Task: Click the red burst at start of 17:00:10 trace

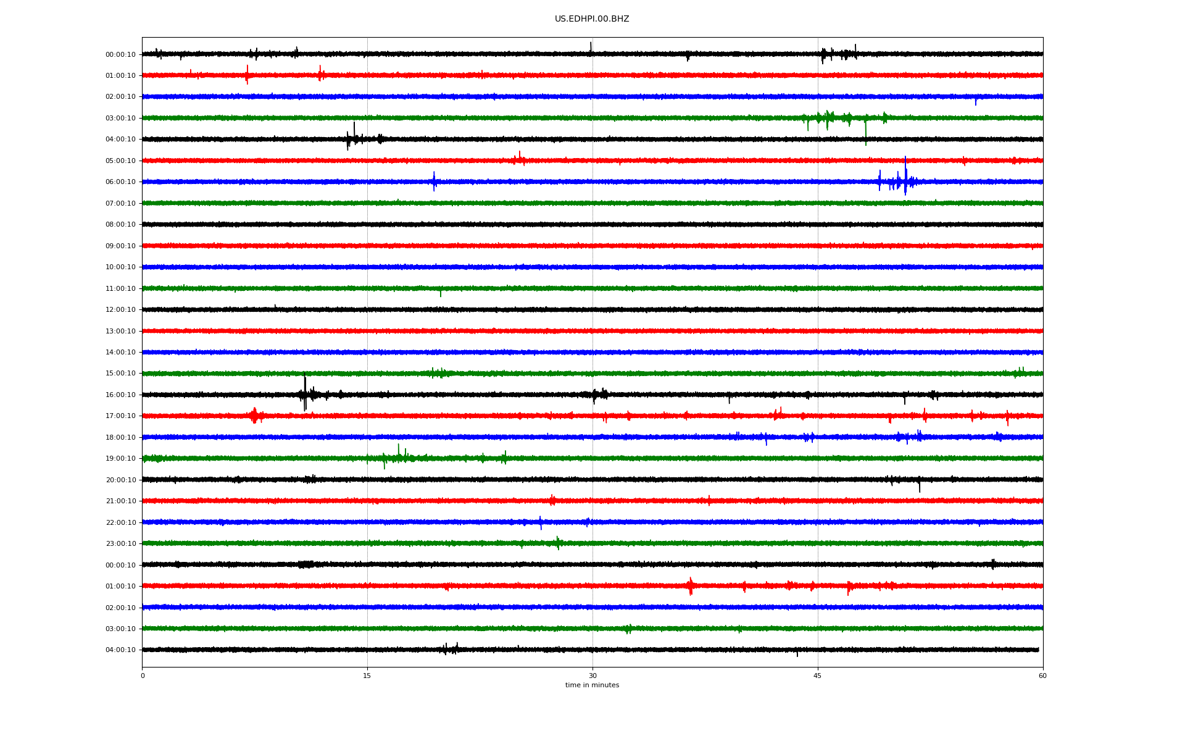Action: click(255, 416)
